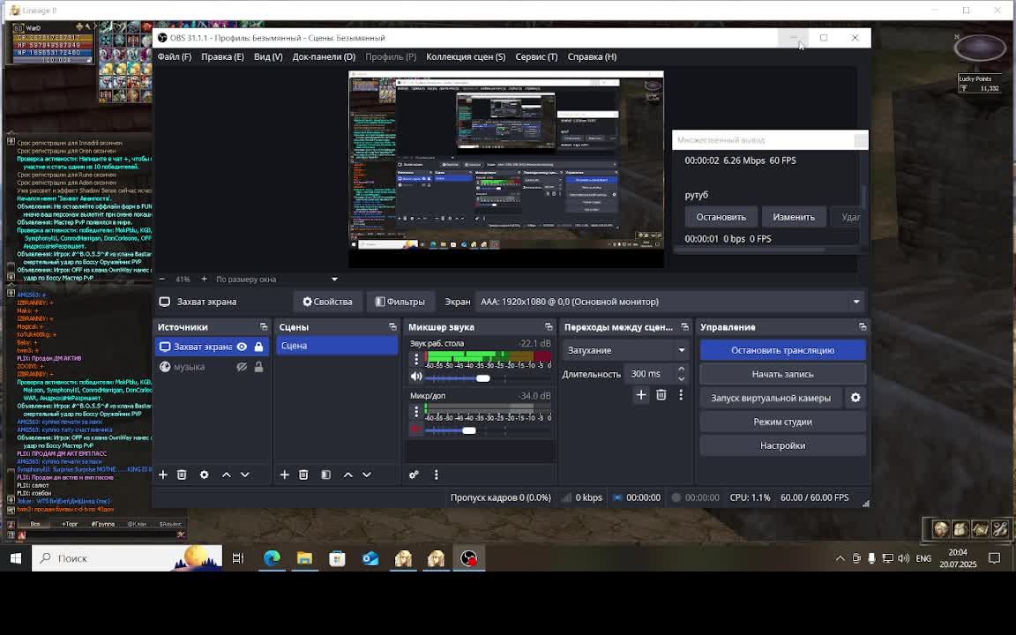The width and height of the screenshot is (1016, 635).
Task: Click Начать запись button
Action: click(783, 375)
